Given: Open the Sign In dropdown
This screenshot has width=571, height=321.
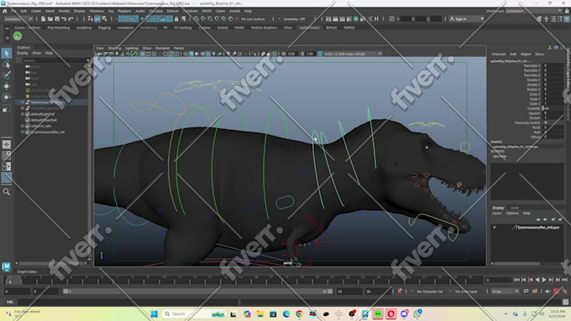Looking at the screenshot, I should (467, 19).
